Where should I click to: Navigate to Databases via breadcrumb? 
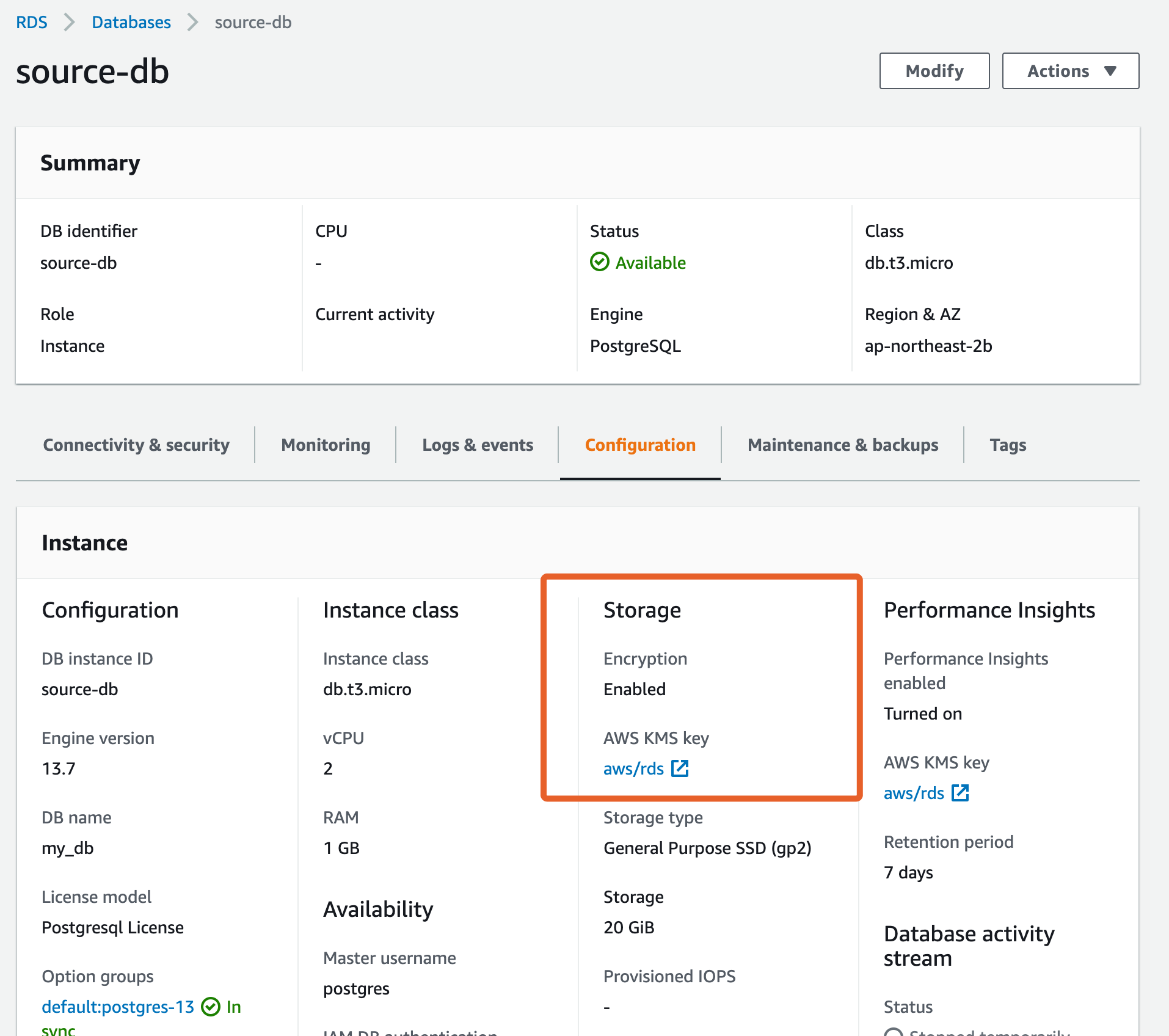coord(131,22)
